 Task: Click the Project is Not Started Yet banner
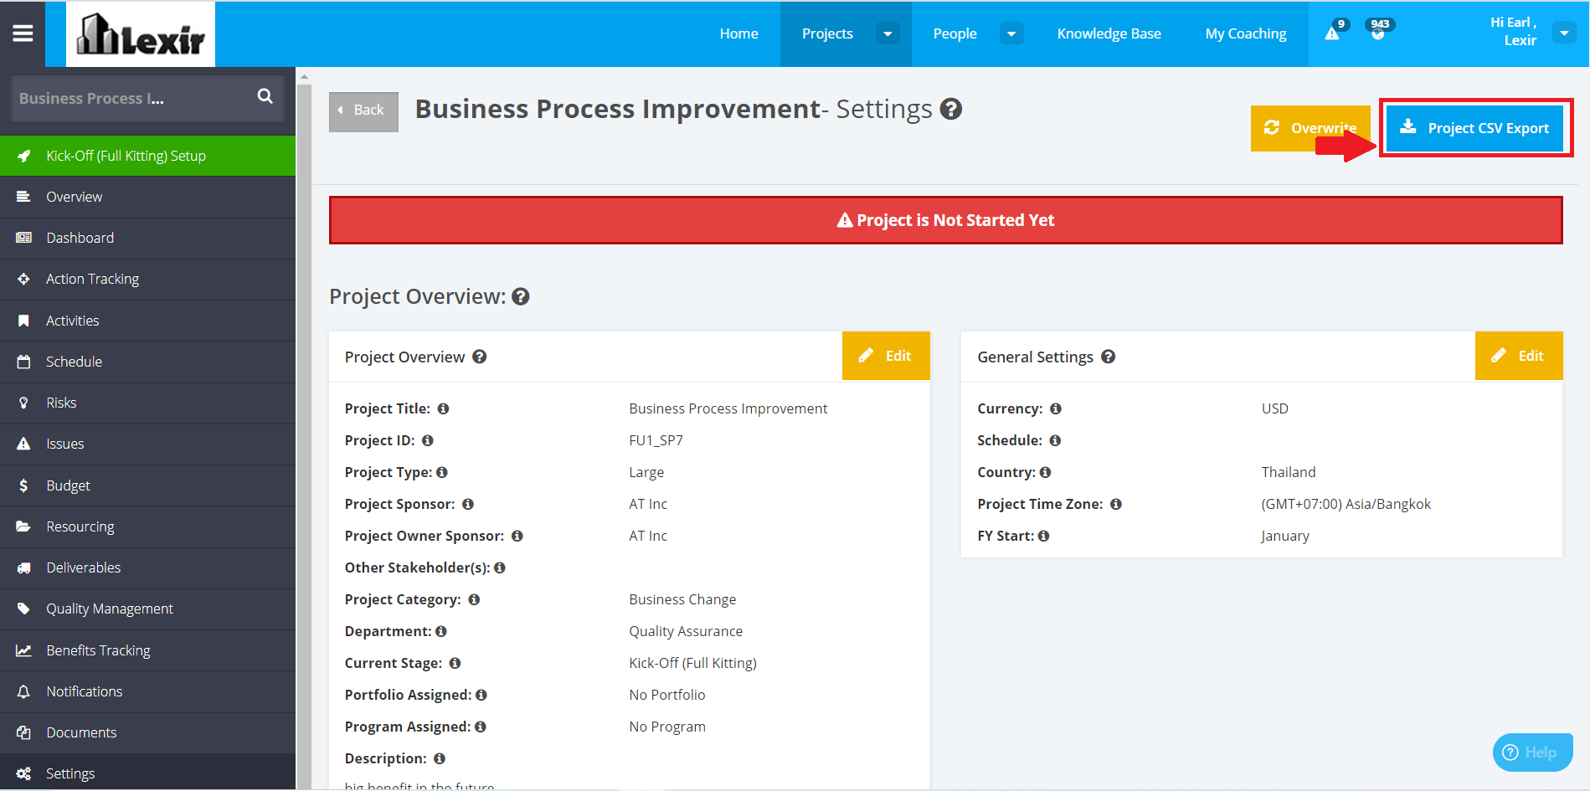946,220
